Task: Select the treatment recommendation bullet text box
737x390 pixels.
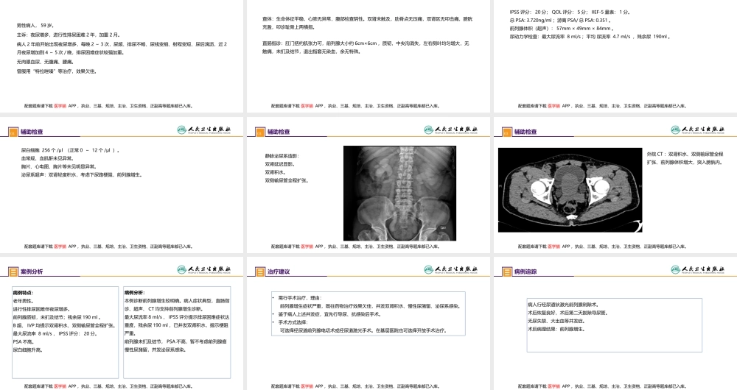Action: point(367,314)
